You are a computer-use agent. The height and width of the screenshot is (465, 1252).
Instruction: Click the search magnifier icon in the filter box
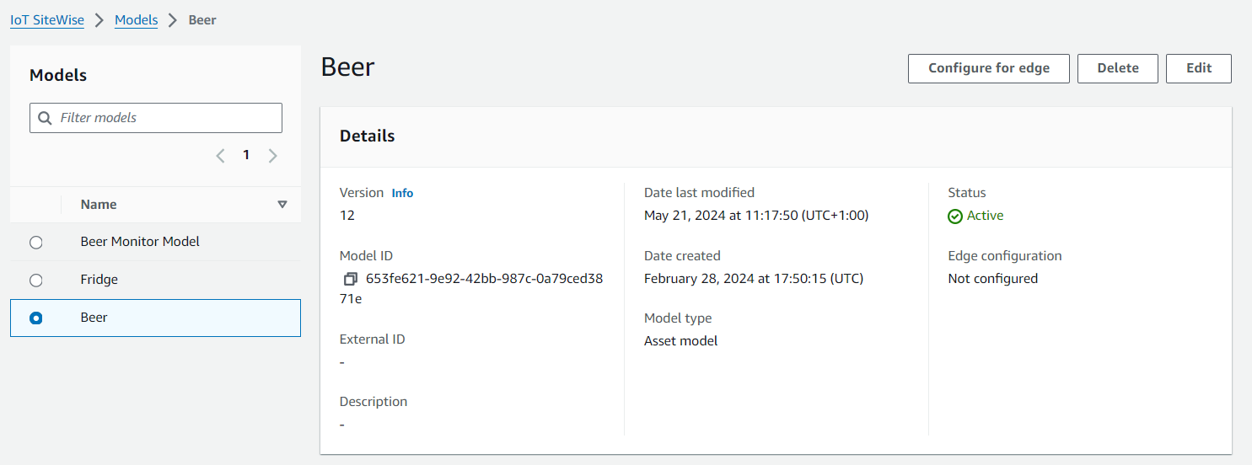[46, 118]
